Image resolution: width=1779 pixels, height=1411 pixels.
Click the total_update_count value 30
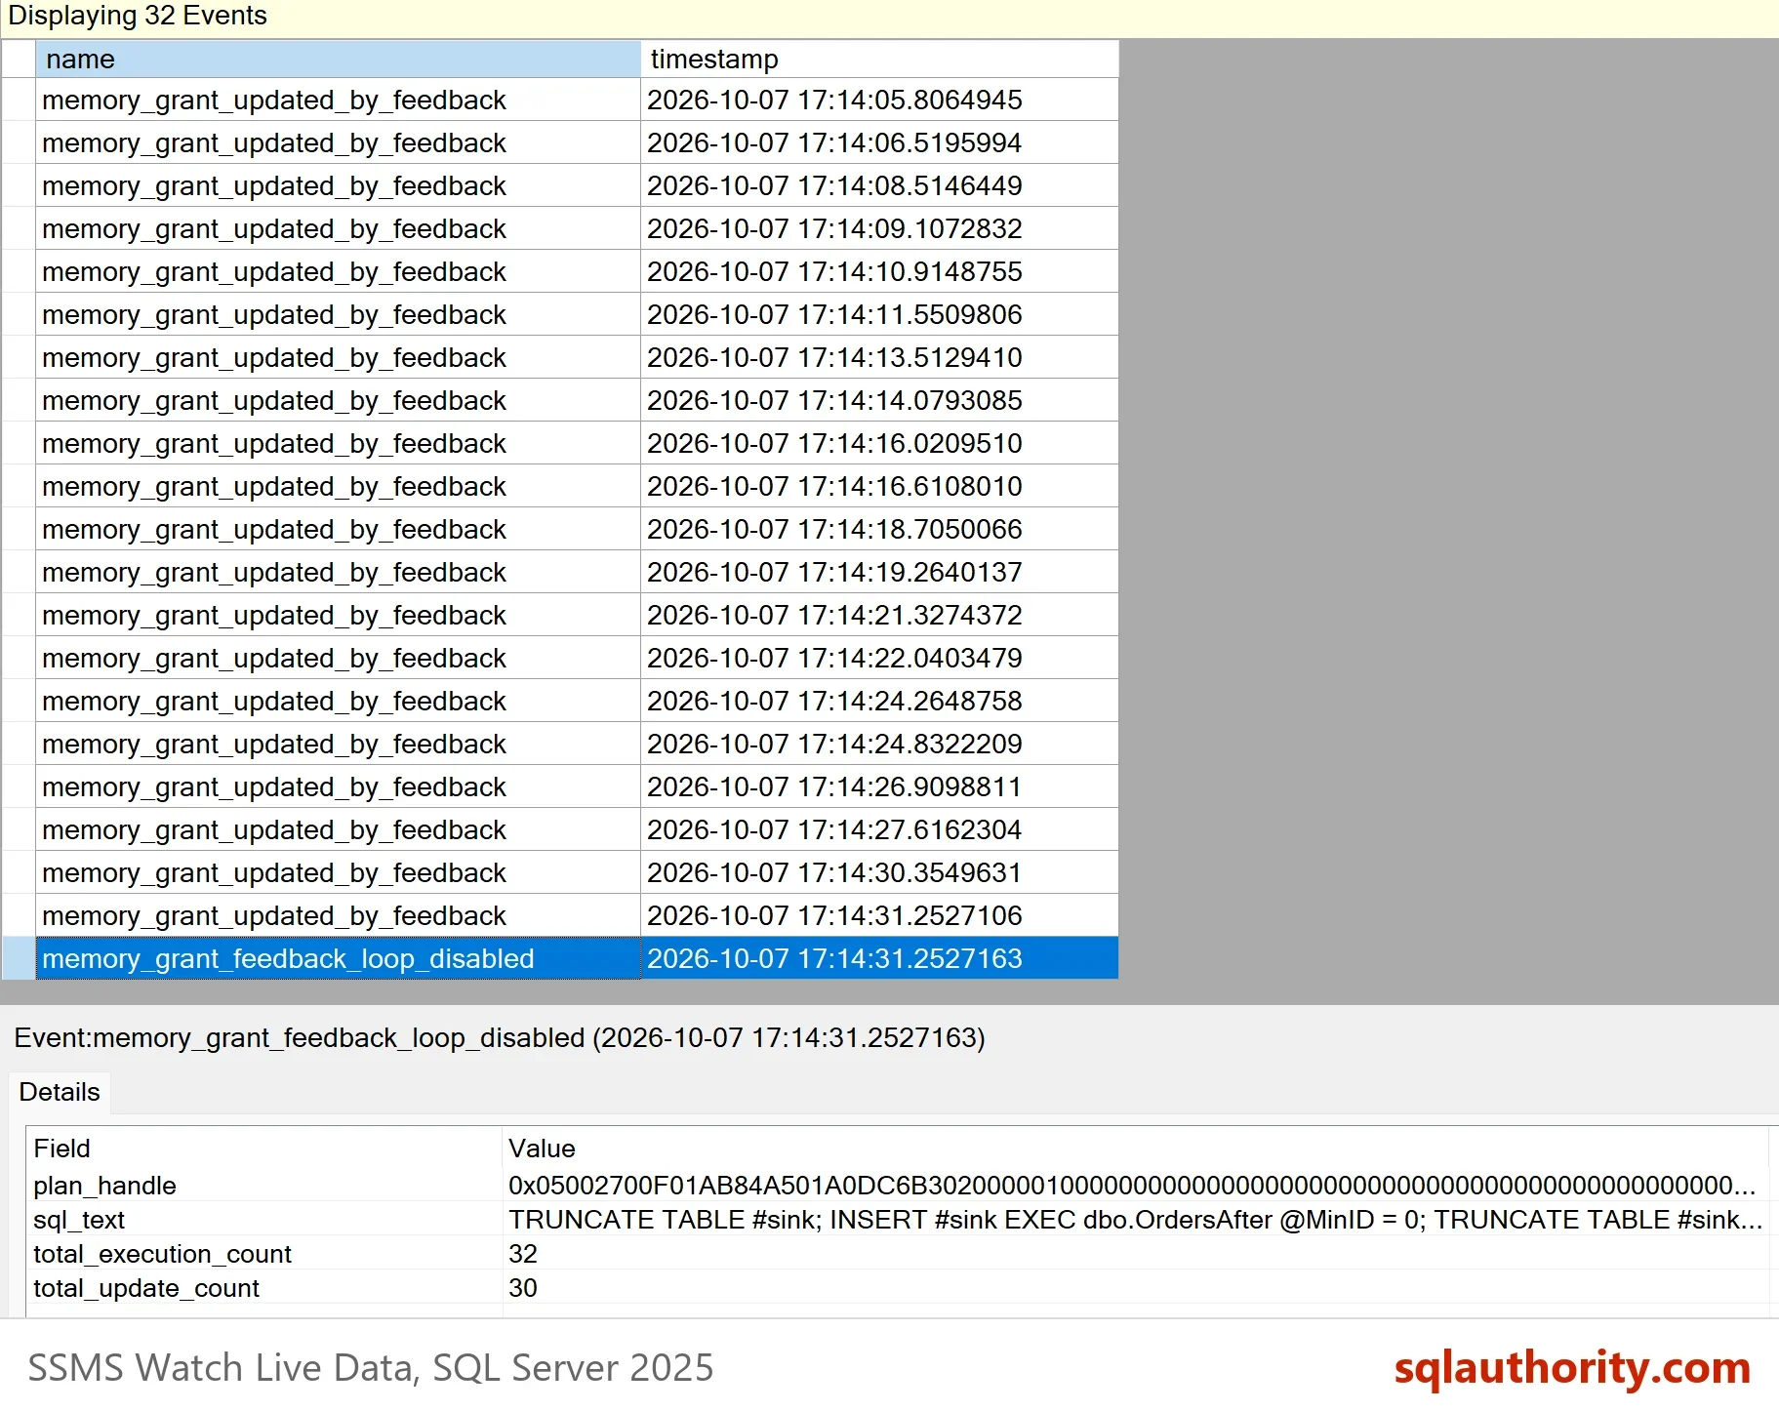(x=523, y=1288)
